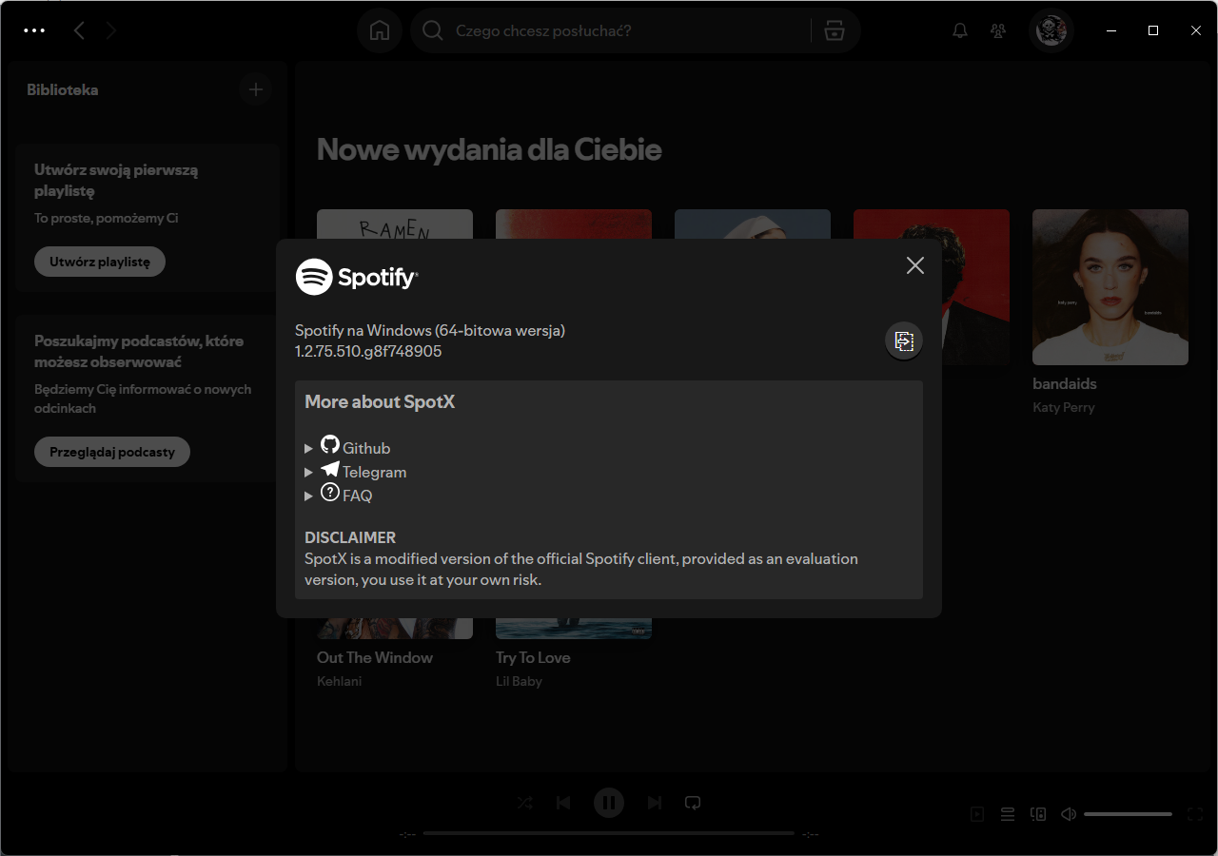The width and height of the screenshot is (1218, 856).
Task: Open the three-dot application menu
Action: tap(34, 30)
